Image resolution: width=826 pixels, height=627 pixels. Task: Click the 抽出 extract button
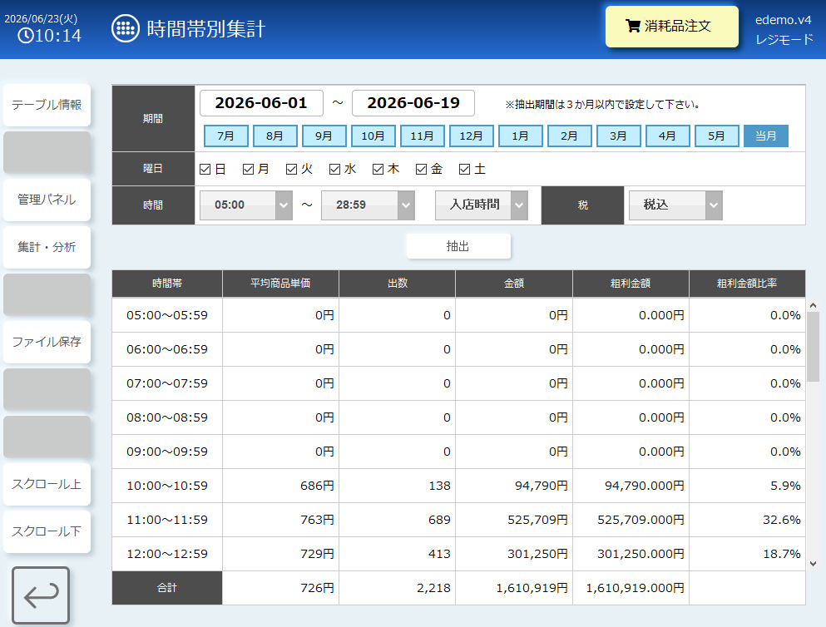pyautogui.click(x=458, y=246)
